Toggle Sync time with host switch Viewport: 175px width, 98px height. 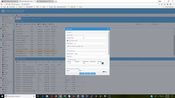[x=68, y=41]
